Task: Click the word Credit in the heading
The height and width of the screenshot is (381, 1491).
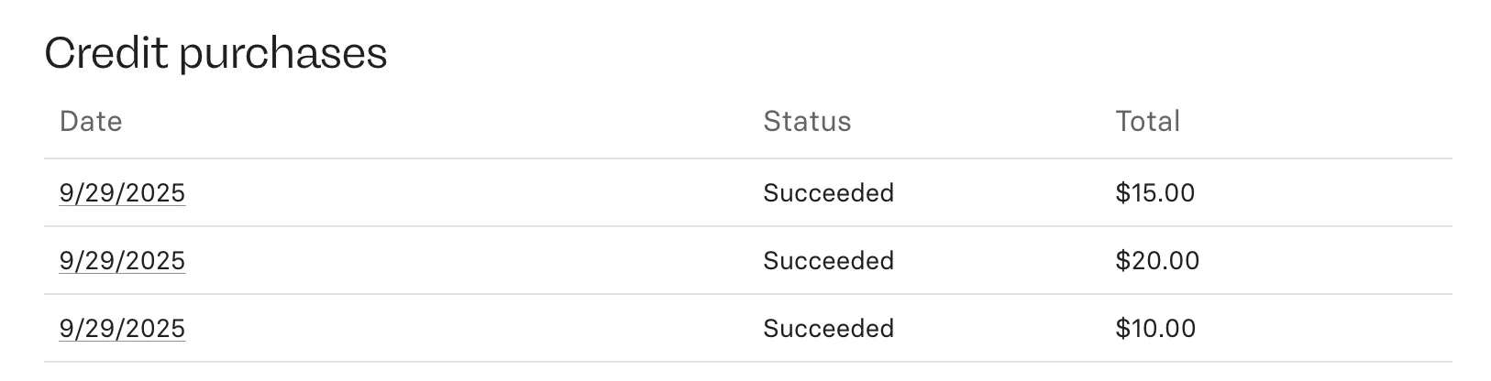Action: [x=106, y=53]
